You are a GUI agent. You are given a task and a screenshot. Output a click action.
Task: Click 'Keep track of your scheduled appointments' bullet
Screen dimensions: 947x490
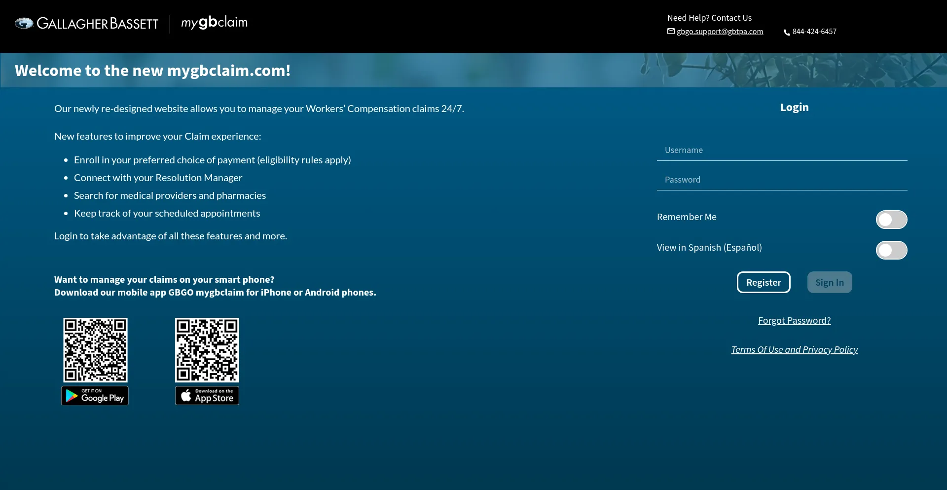point(167,213)
